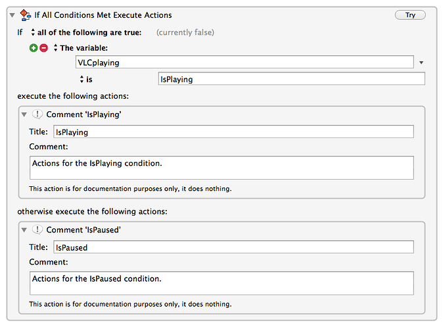Click the IsPaused condition comment text area
Image resolution: width=443 pixels, height=329 pixels.
coord(221,283)
